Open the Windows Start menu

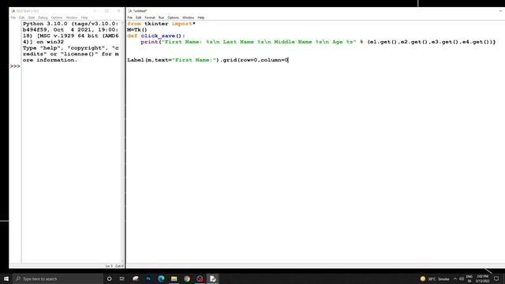coord(6,278)
